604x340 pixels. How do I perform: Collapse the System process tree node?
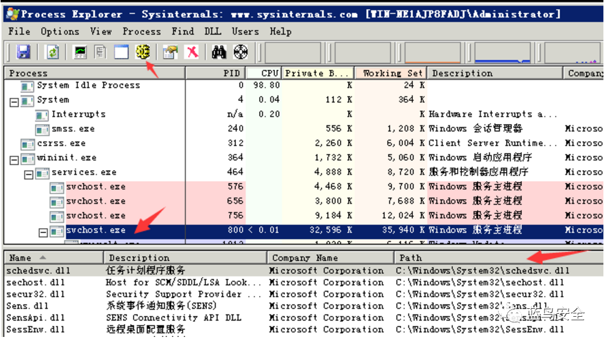point(14,100)
